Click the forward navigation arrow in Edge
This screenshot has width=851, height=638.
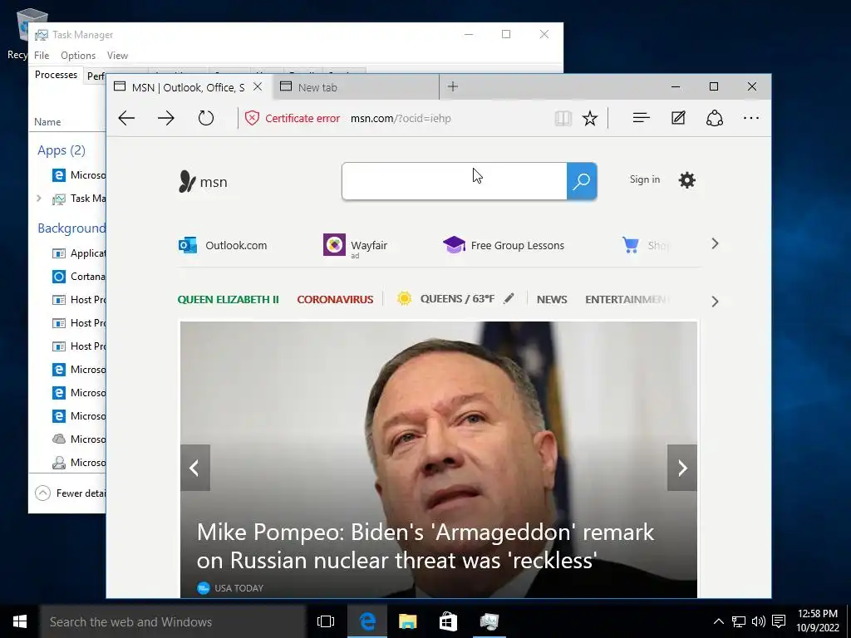click(x=166, y=118)
